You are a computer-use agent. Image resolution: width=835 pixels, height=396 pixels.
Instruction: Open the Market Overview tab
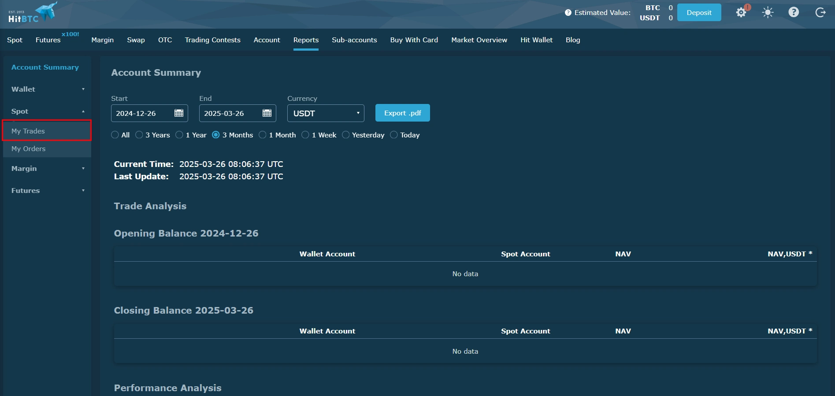coord(479,40)
